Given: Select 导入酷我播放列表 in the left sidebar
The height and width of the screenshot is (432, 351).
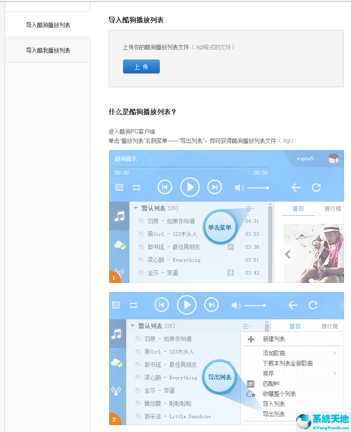Looking at the screenshot, I should [x=48, y=50].
